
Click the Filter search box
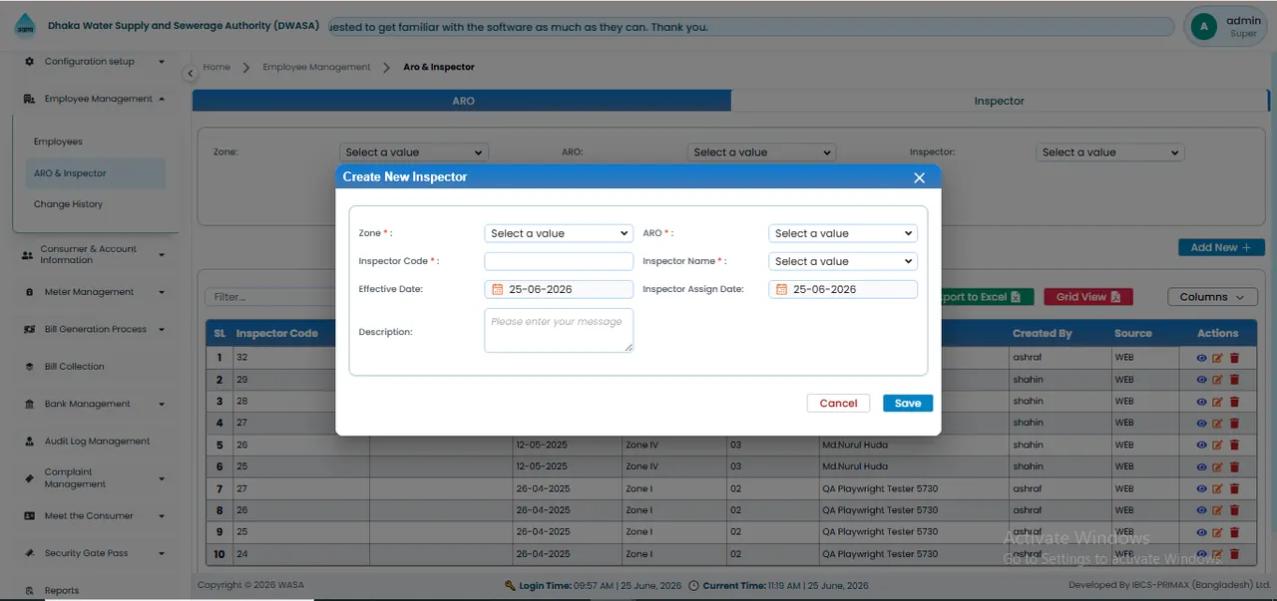(x=271, y=297)
